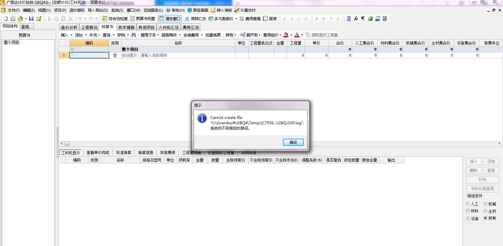Screen dimensions: 503x246
Task: Click 费用查看 cost view
Action: tap(250, 19)
